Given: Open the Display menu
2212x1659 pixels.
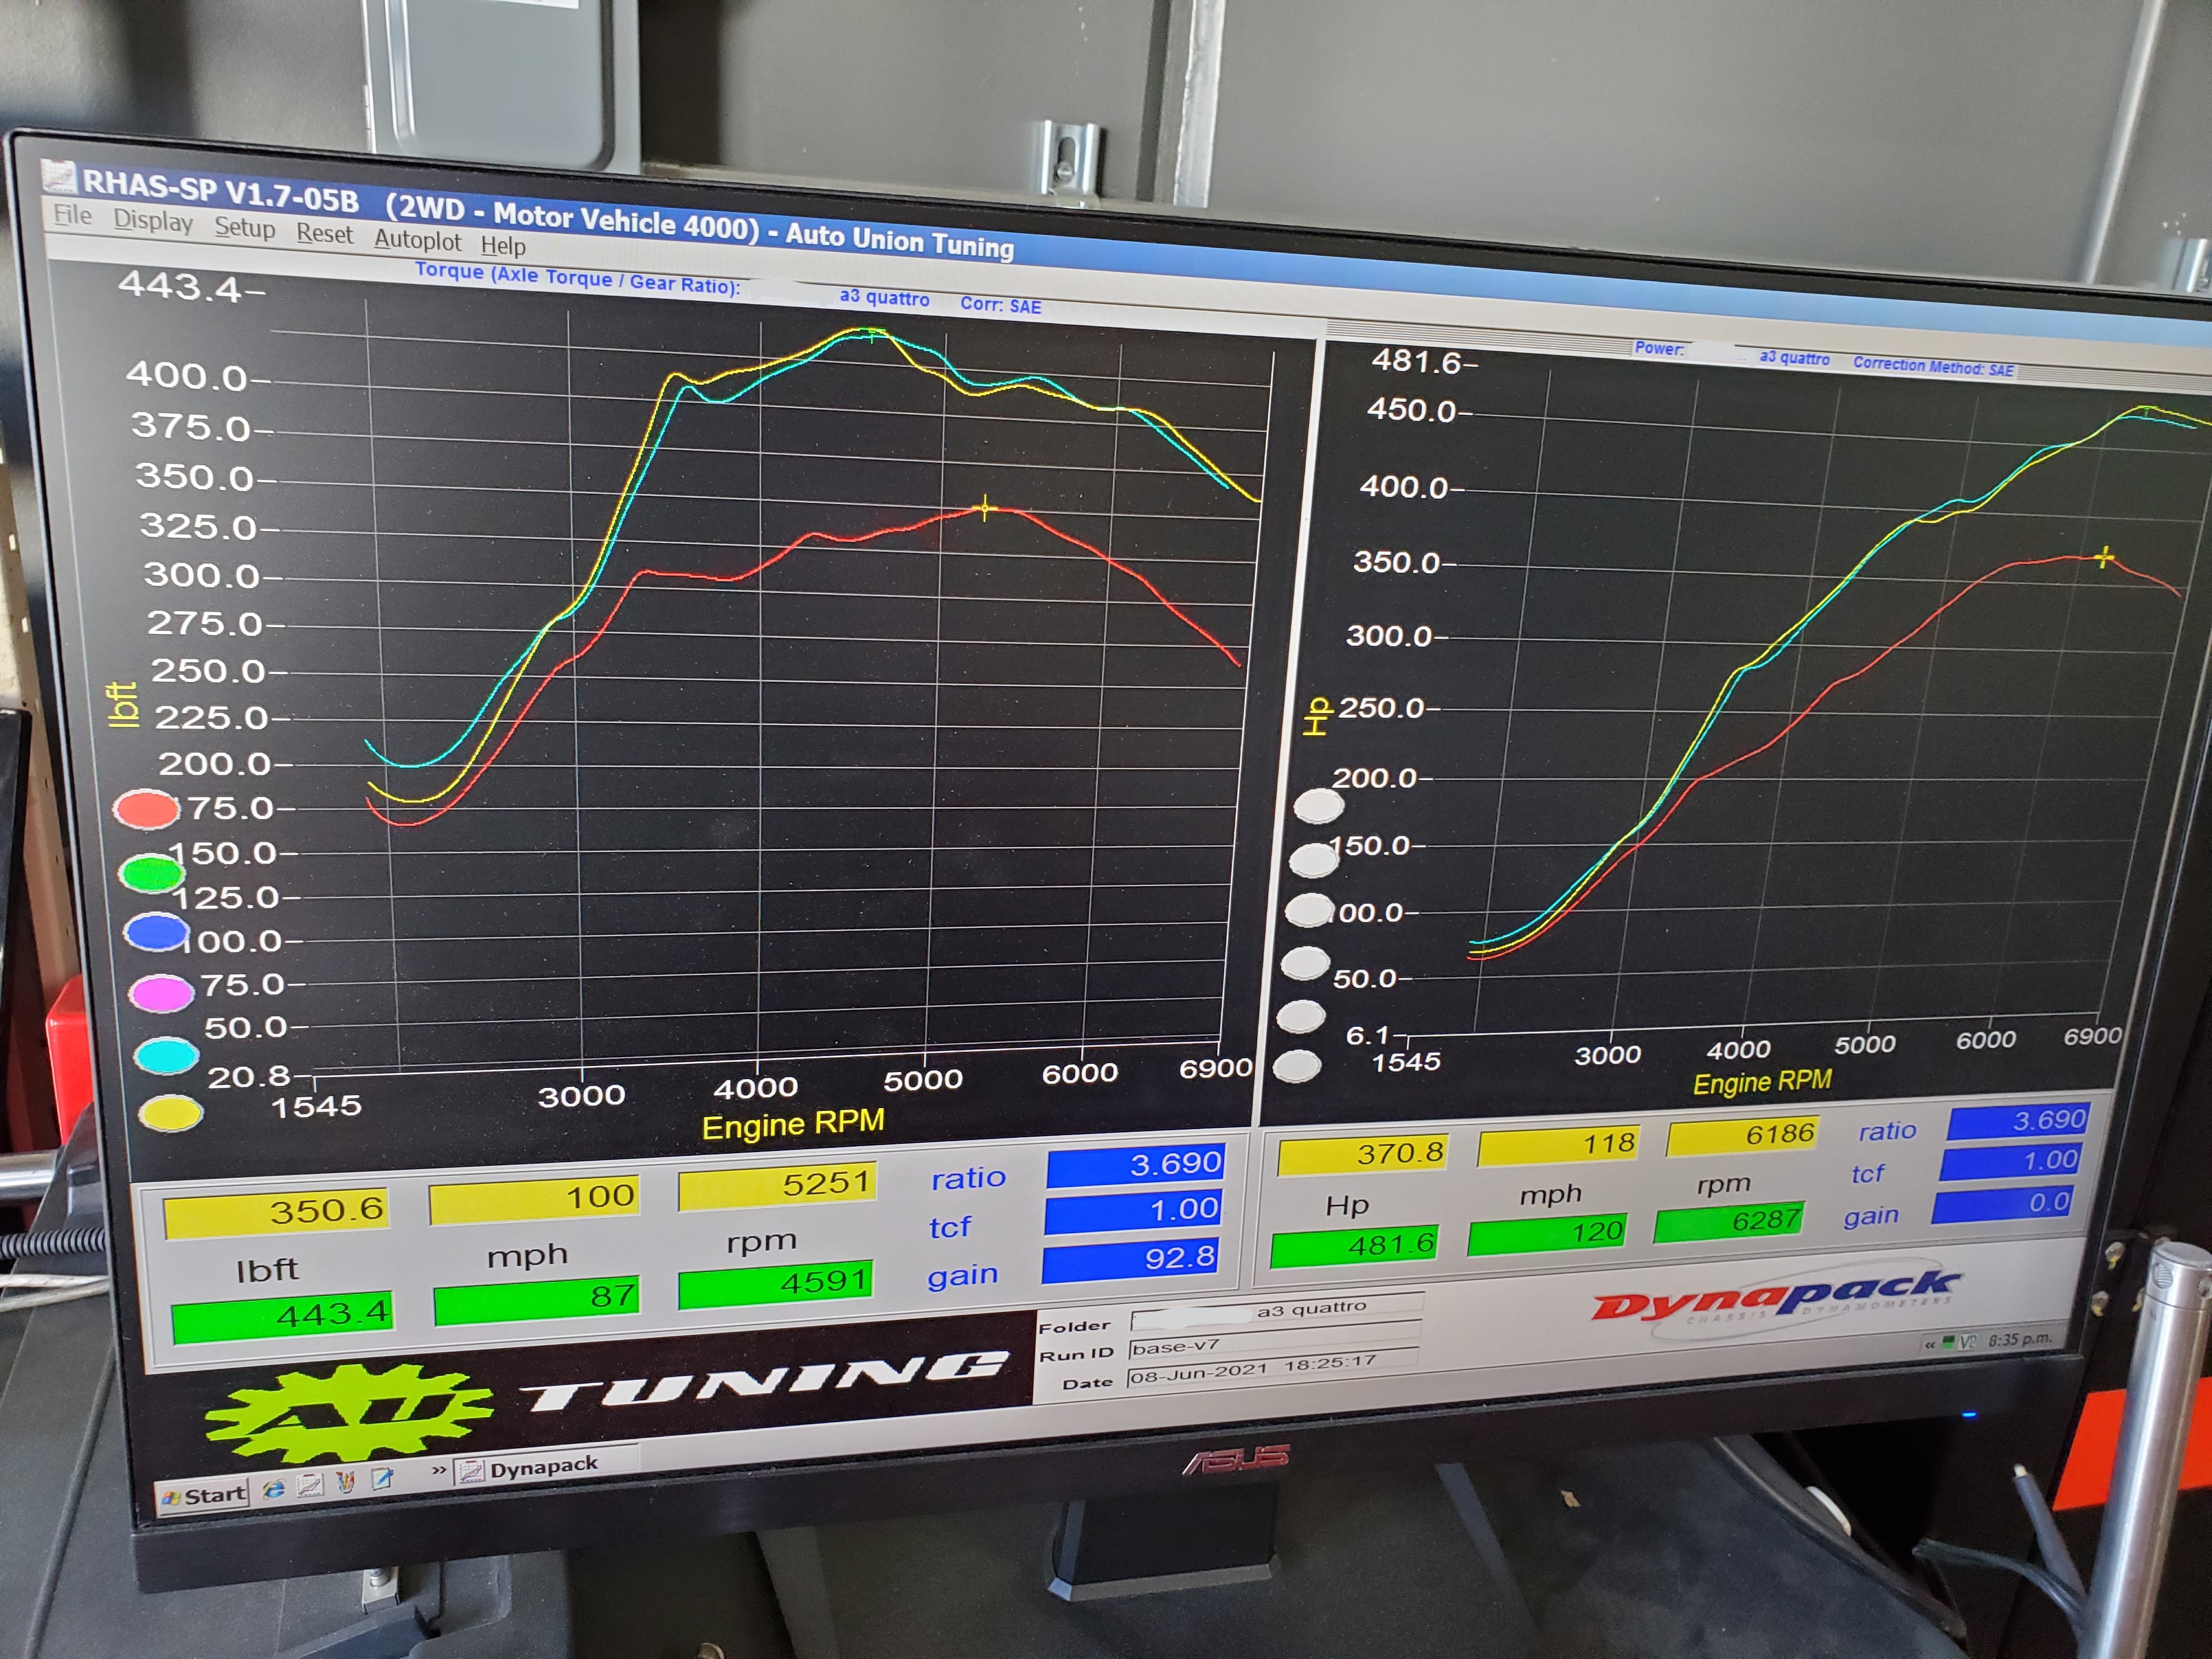Looking at the screenshot, I should (x=153, y=221).
